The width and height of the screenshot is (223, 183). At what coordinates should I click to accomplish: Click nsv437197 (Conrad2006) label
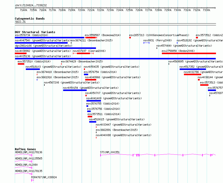coord(89,51)
